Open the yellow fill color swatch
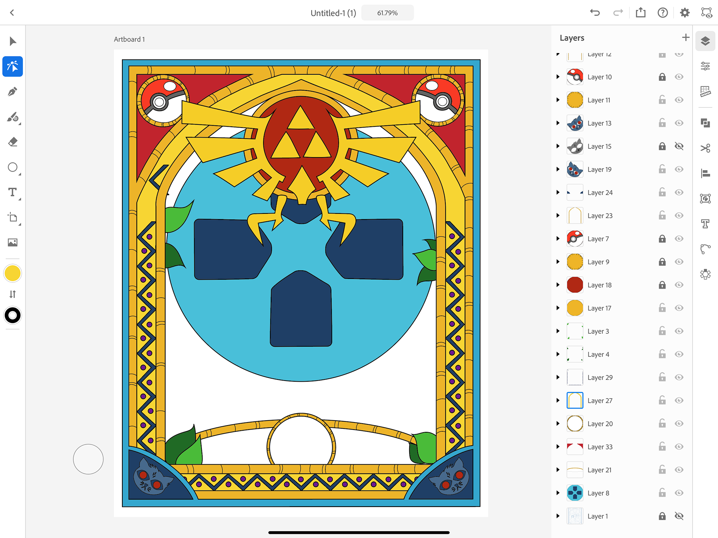The height and width of the screenshot is (538, 718). [x=13, y=273]
